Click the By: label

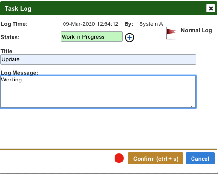coord(129,24)
